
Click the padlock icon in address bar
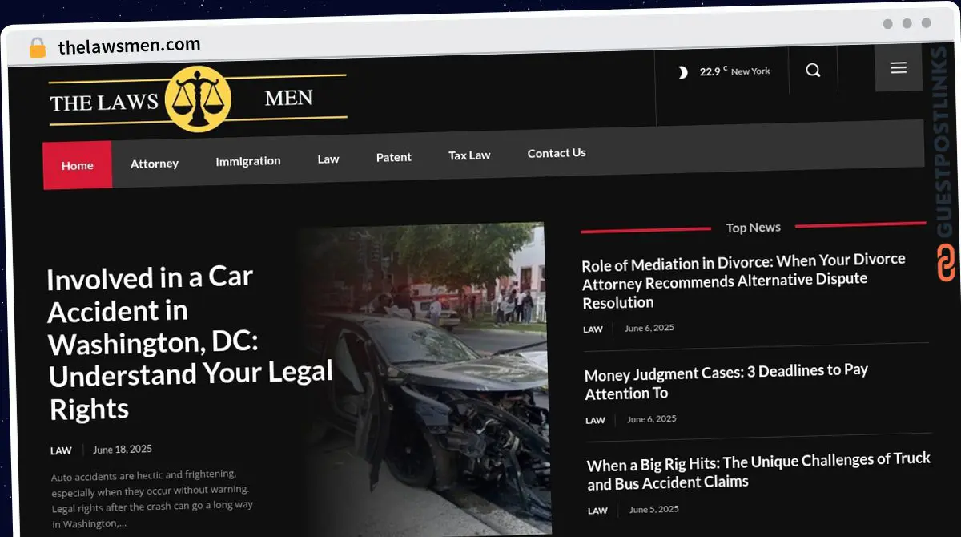37,48
